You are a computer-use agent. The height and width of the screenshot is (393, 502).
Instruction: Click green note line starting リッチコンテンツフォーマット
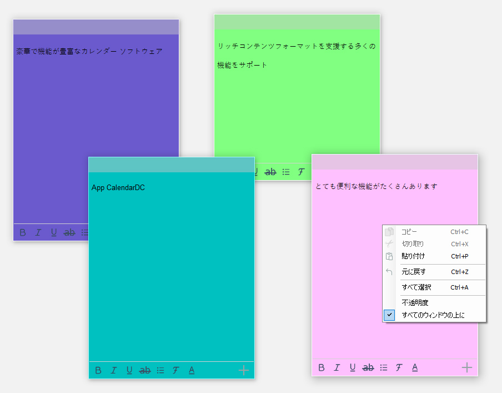(x=297, y=46)
